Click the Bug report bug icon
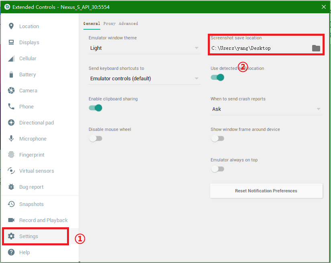 [11, 187]
